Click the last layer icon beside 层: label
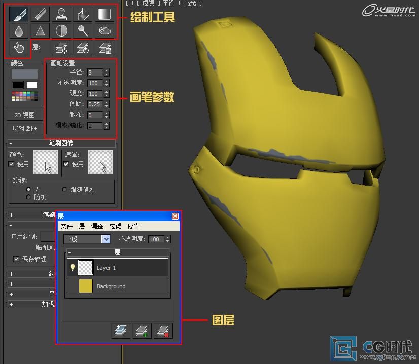The width and height of the screenshot is (419, 364). tap(104, 48)
